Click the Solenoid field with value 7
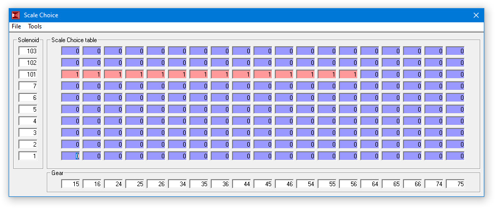Image resolution: width=495 pixels, height=208 pixels. pos(28,86)
